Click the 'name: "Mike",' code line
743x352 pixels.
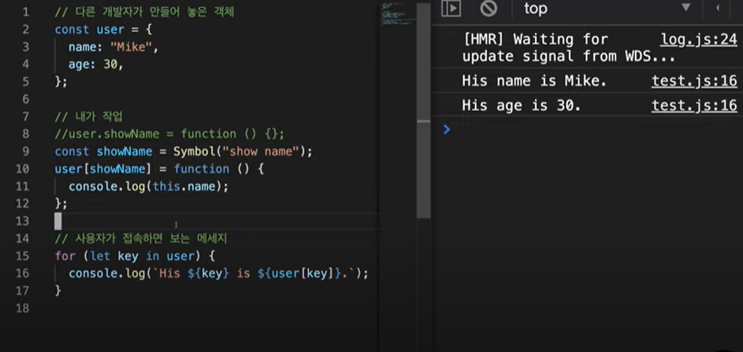pyautogui.click(x=113, y=47)
